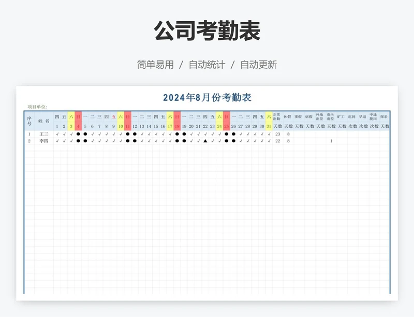Click the 病假 column header
Image resolution: width=414 pixels, height=317 pixels.
309,117
